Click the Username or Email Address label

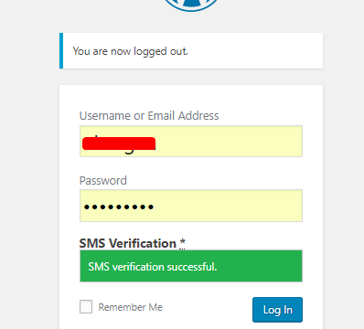click(149, 116)
